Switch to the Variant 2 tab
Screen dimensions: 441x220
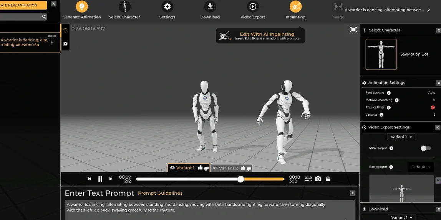[x=228, y=168]
